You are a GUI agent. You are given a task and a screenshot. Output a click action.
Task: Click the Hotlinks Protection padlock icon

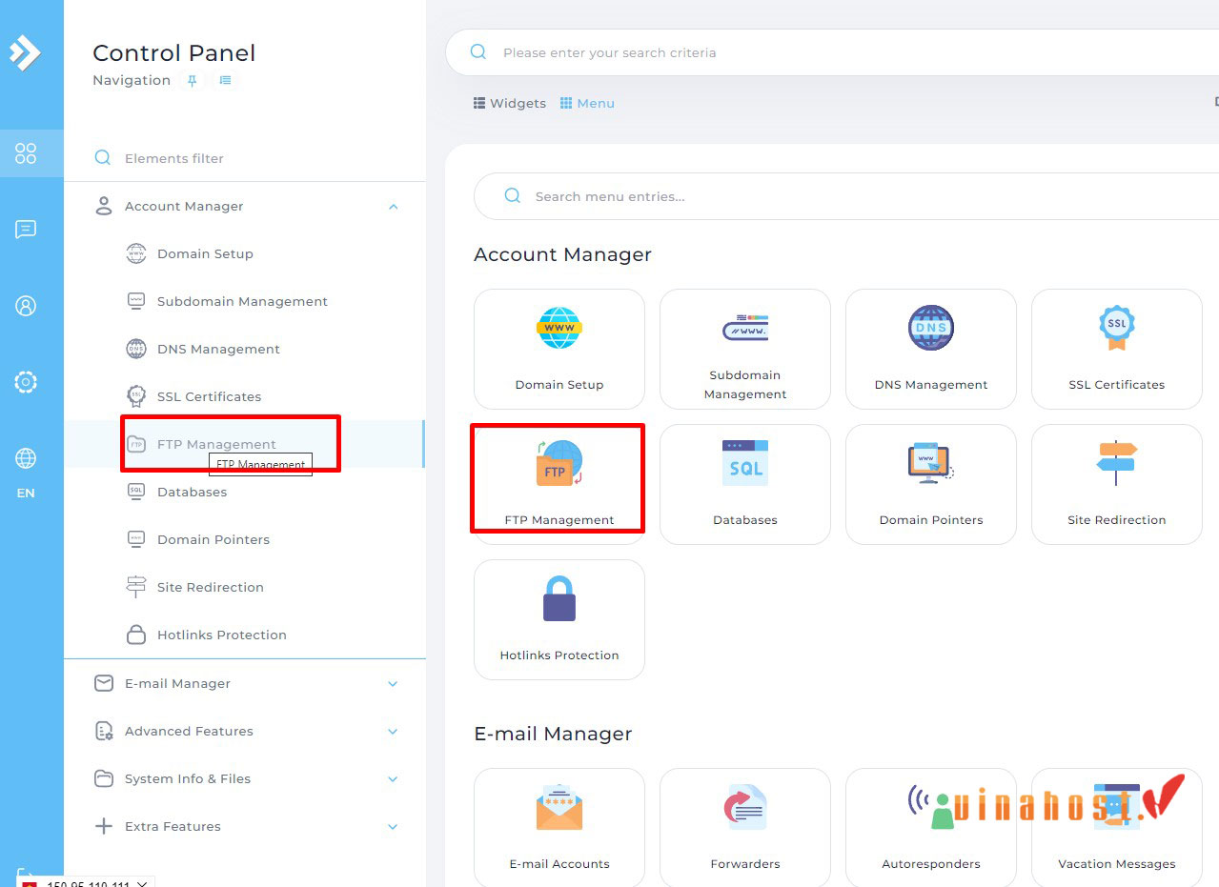pos(559,599)
